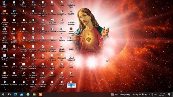Select the Adobe Reader desktop shortcut
The image size is (173, 97).
point(71,31)
